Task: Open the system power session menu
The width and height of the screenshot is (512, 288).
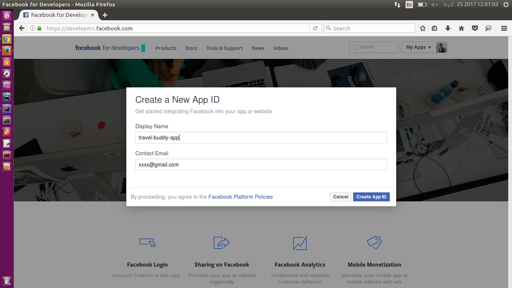Action: (x=506, y=4)
